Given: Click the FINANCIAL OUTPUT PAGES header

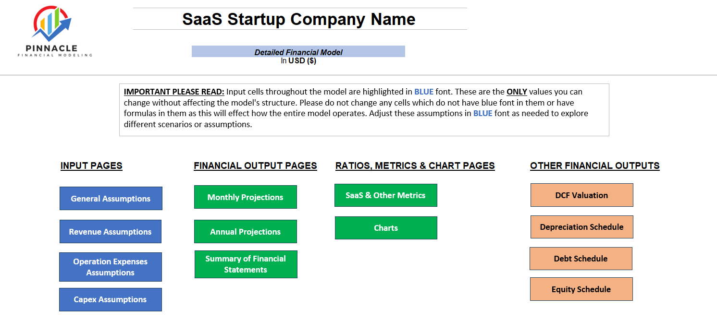Looking at the screenshot, I should 255,166.
